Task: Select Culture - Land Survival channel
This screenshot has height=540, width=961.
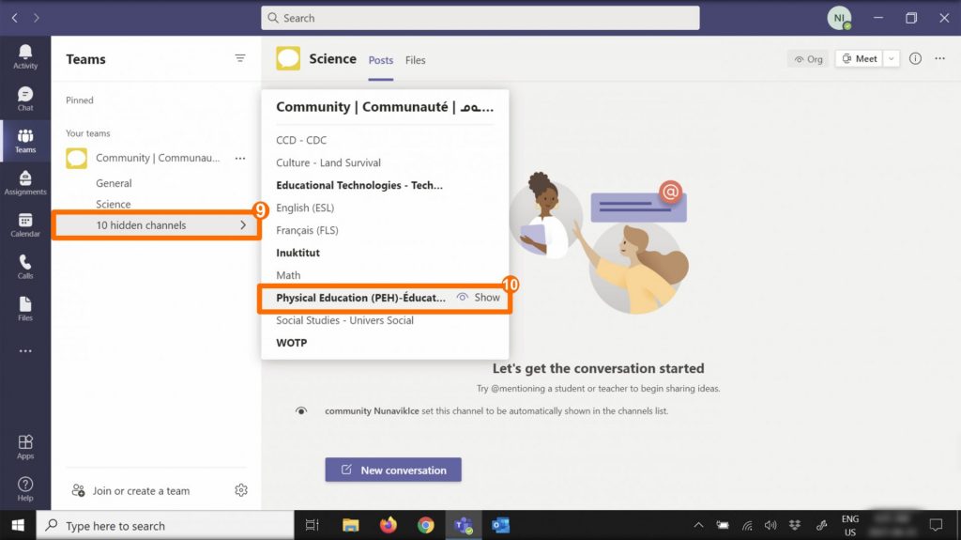Action: point(328,162)
